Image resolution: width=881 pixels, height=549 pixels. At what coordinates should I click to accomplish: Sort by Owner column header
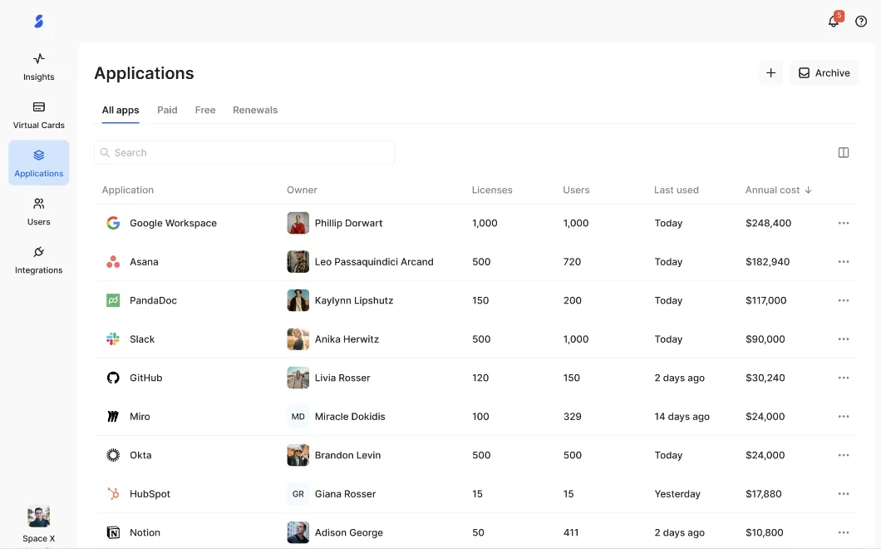[302, 190]
